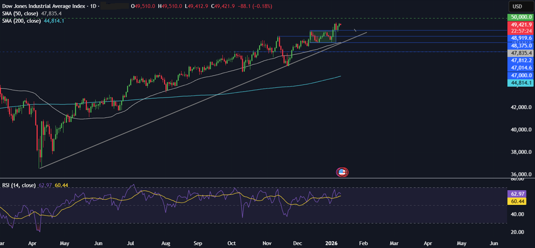Click the gray 47,835.4 SMA price label
The height and width of the screenshot is (248, 535).
coord(520,52)
